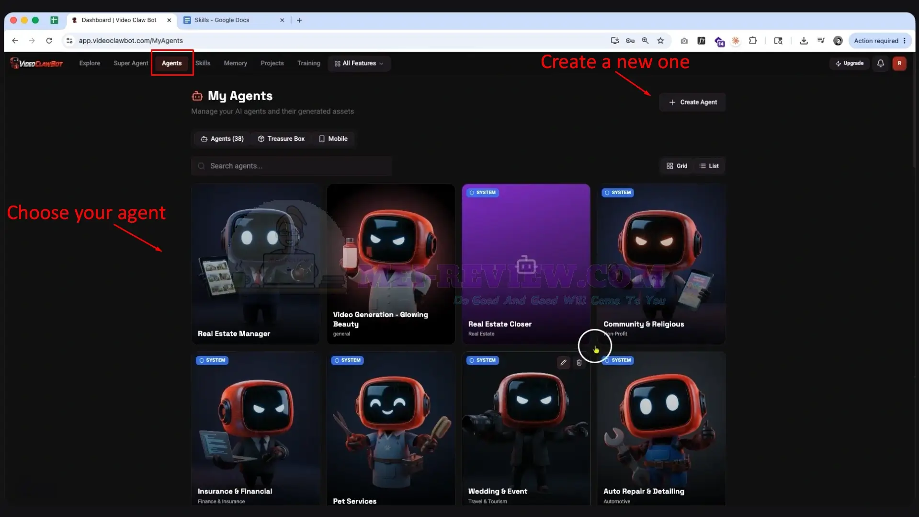Open browser downloads icon
The height and width of the screenshot is (517, 919).
pos(804,41)
